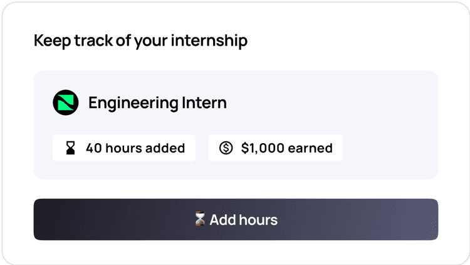This screenshot has height=265, width=470.
Task: Click the light gray internship card background
Action: tap(390, 126)
